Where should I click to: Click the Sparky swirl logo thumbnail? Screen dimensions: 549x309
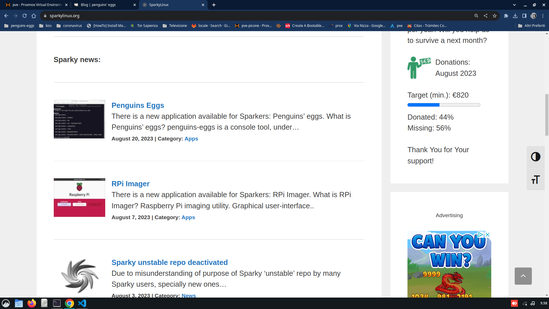[x=79, y=276]
